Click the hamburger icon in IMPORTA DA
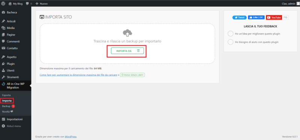This screenshot has width=300, height=140. tap(138, 51)
